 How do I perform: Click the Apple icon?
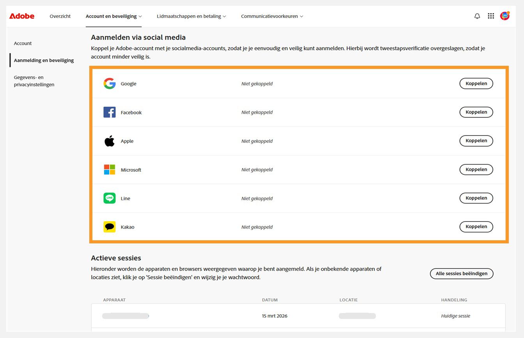[x=110, y=141]
